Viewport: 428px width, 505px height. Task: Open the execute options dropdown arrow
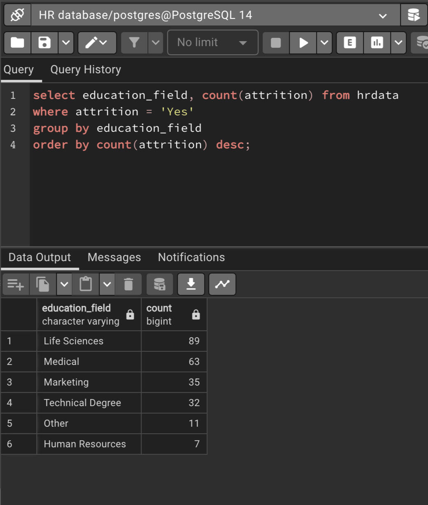(x=324, y=42)
